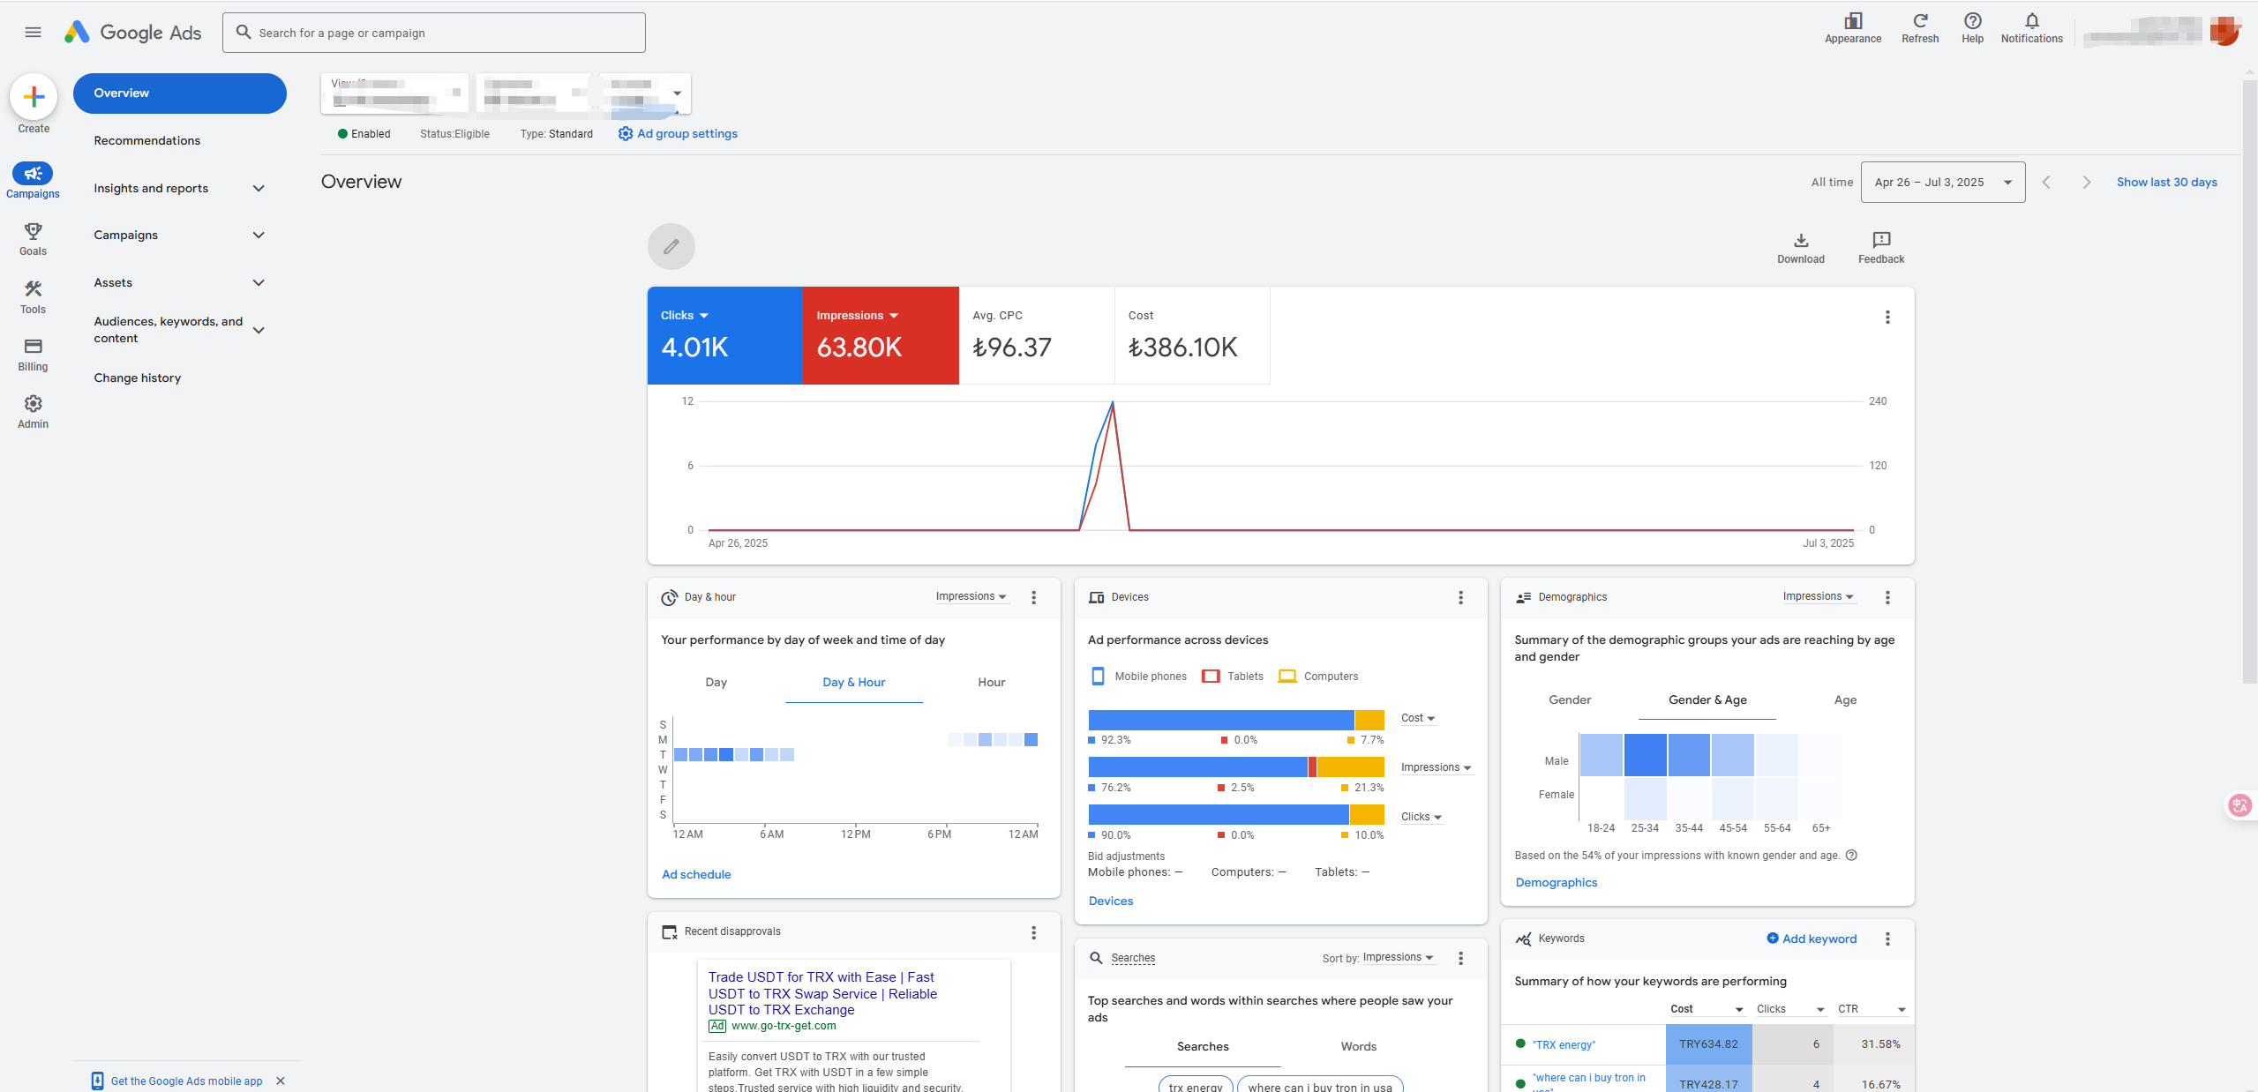The width and height of the screenshot is (2258, 1092).
Task: Open Recent disapprovals options menu
Action: click(x=1033, y=932)
